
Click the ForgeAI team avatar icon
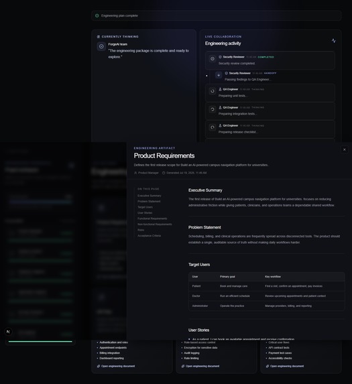[x=101, y=46]
